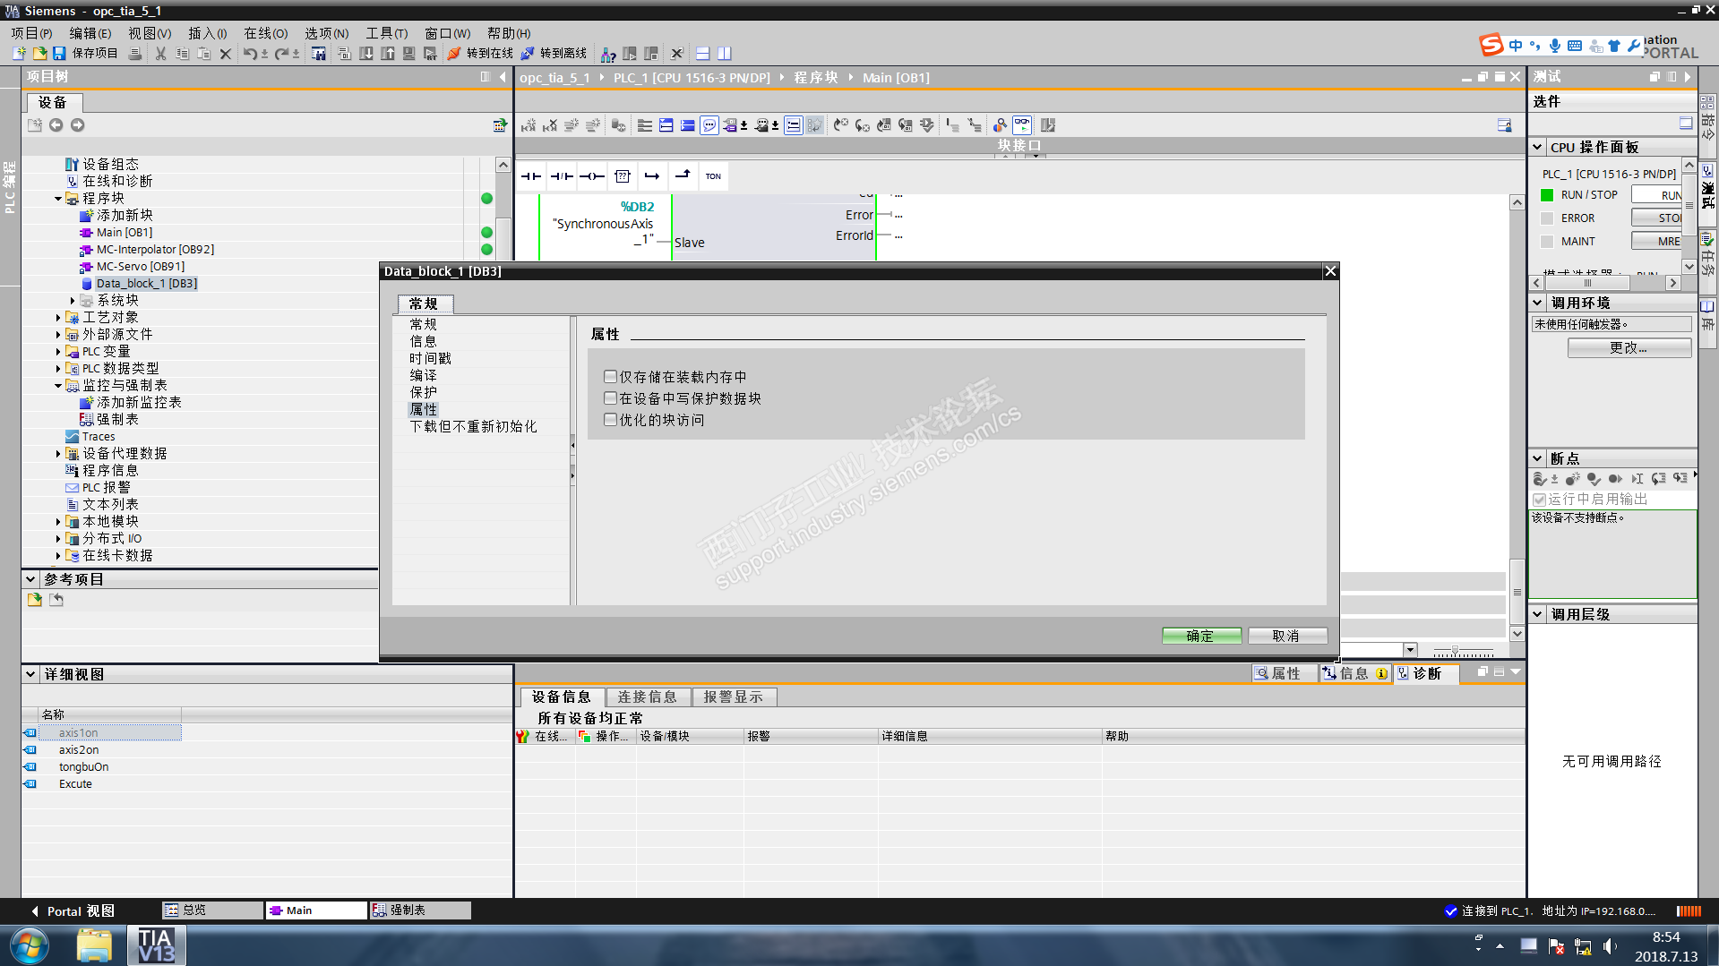Insert empty box instruction

pos(623,176)
